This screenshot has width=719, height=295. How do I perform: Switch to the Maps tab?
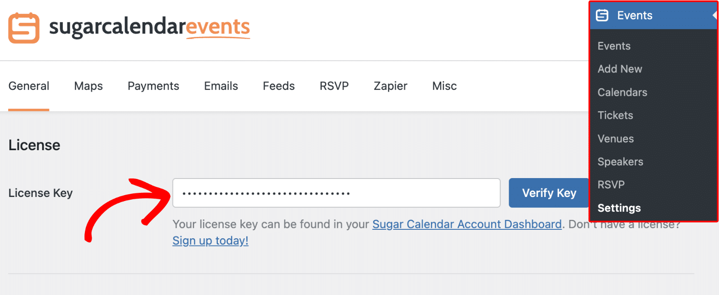point(89,86)
